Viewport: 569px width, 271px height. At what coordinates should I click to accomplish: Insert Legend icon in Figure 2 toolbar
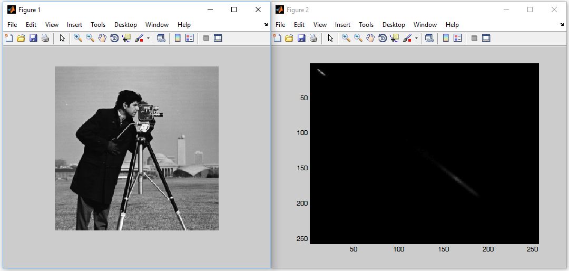(458, 38)
